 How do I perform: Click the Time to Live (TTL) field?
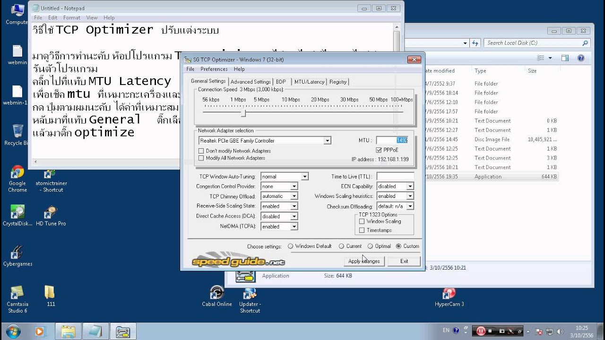click(x=395, y=177)
